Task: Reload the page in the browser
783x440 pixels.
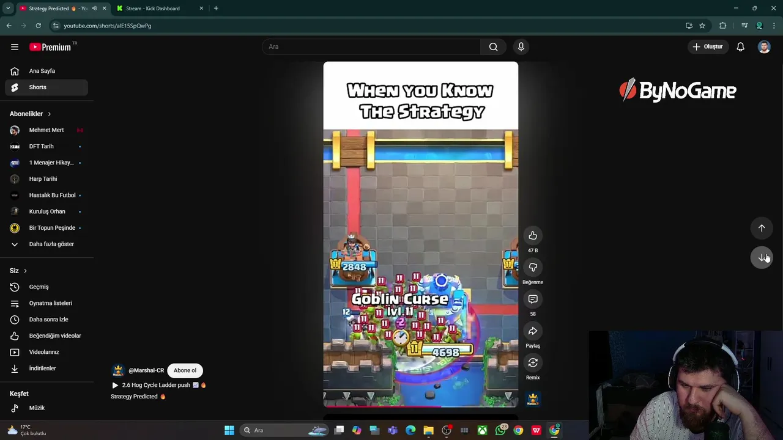Action: click(x=38, y=26)
